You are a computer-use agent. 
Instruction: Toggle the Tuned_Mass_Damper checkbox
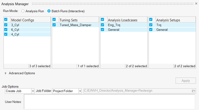[x=54, y=25]
